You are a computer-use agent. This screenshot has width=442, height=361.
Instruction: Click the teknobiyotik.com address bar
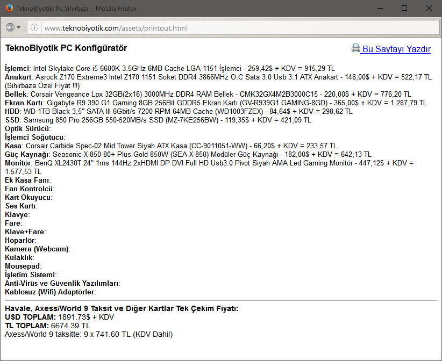(x=233, y=28)
